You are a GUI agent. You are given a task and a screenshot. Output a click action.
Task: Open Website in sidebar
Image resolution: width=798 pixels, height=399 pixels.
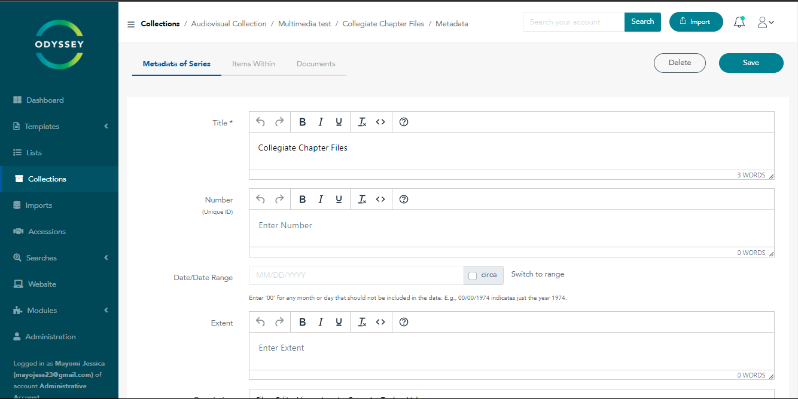click(x=59, y=284)
